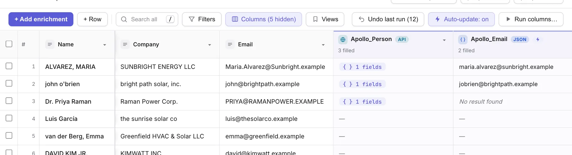Select the ALVAREZ, MARIA row checkbox
Image resolution: width=572 pixels, height=155 pixels.
pos(9,66)
